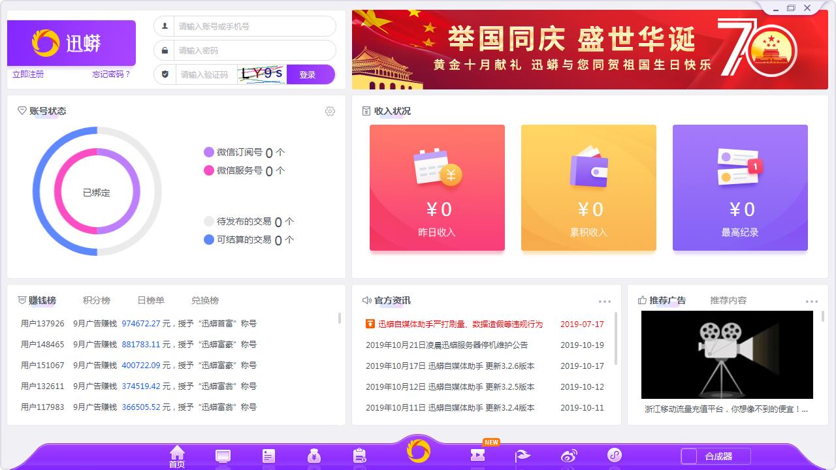
Task: Open the 忘记密码？ link
Action: pyautogui.click(x=112, y=74)
